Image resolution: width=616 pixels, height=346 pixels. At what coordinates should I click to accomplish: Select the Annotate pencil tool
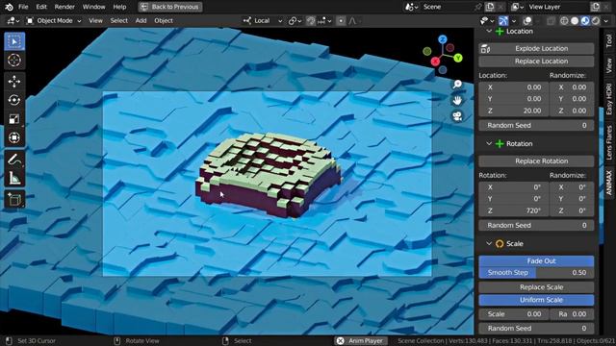[14, 160]
